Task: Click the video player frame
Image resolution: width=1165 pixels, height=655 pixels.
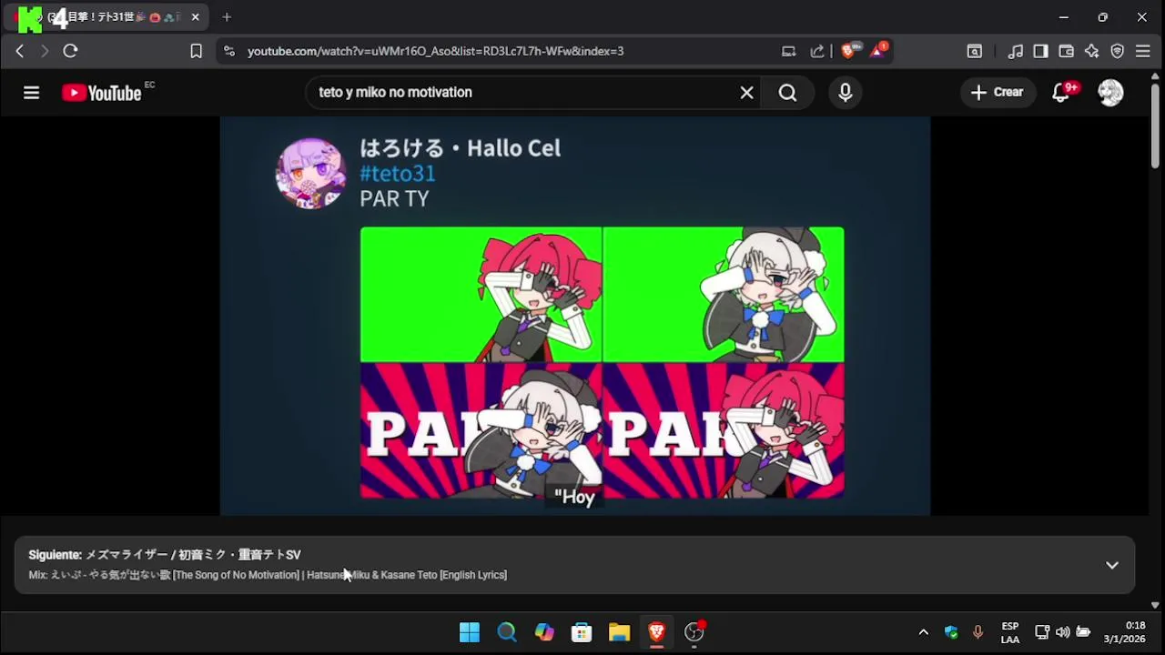Action: coord(575,316)
